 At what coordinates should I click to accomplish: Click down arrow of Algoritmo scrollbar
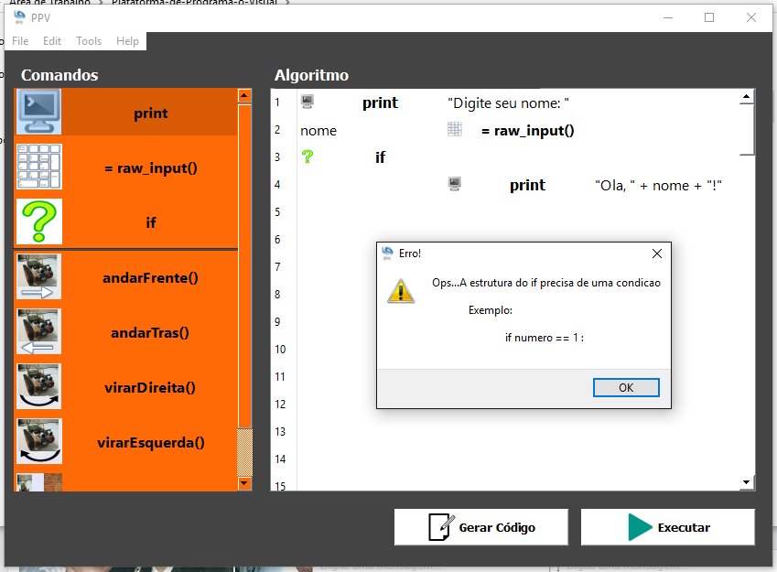[x=747, y=481]
